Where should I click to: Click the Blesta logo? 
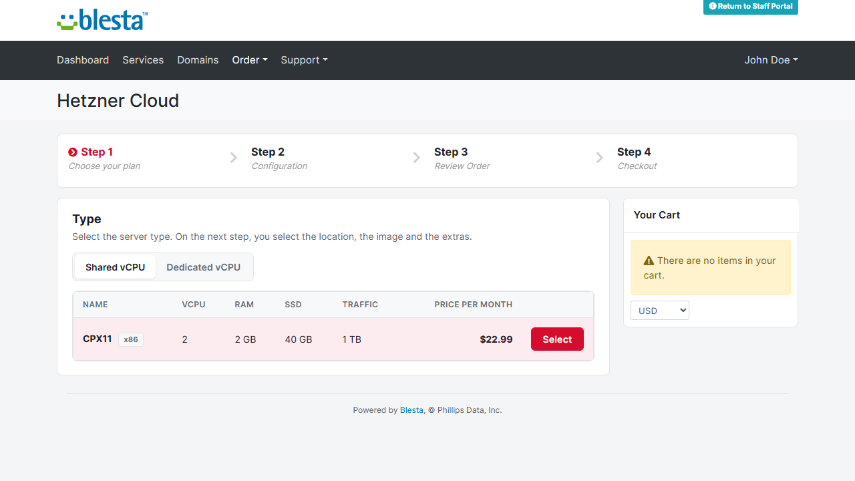click(x=102, y=20)
